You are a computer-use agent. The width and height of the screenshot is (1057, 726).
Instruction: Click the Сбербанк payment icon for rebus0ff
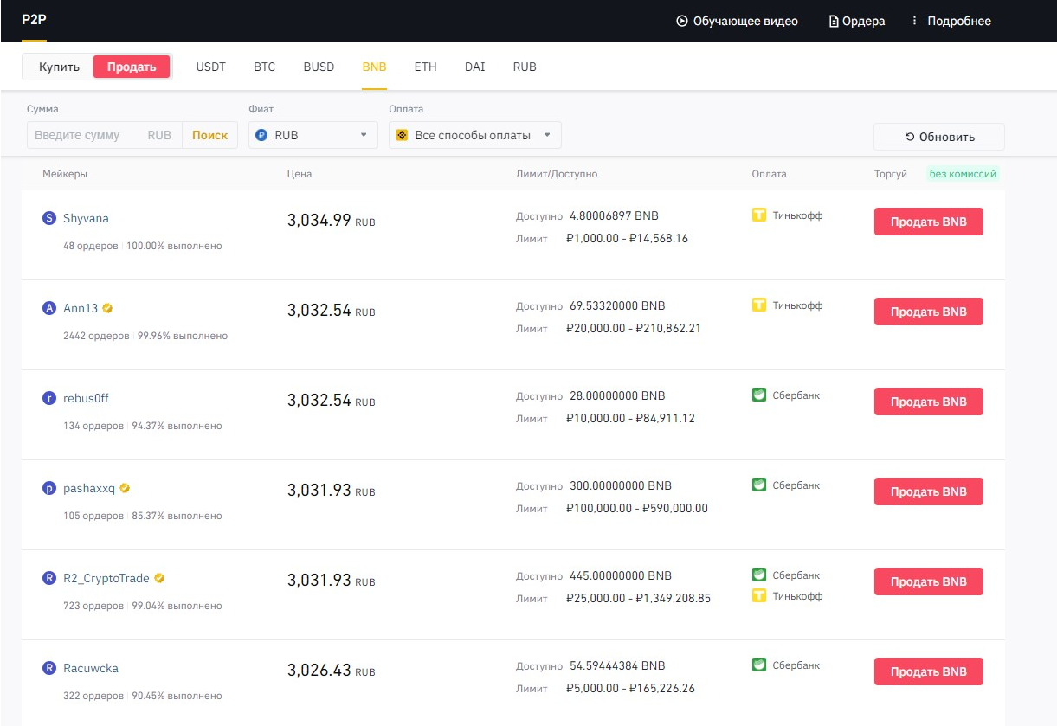759,395
